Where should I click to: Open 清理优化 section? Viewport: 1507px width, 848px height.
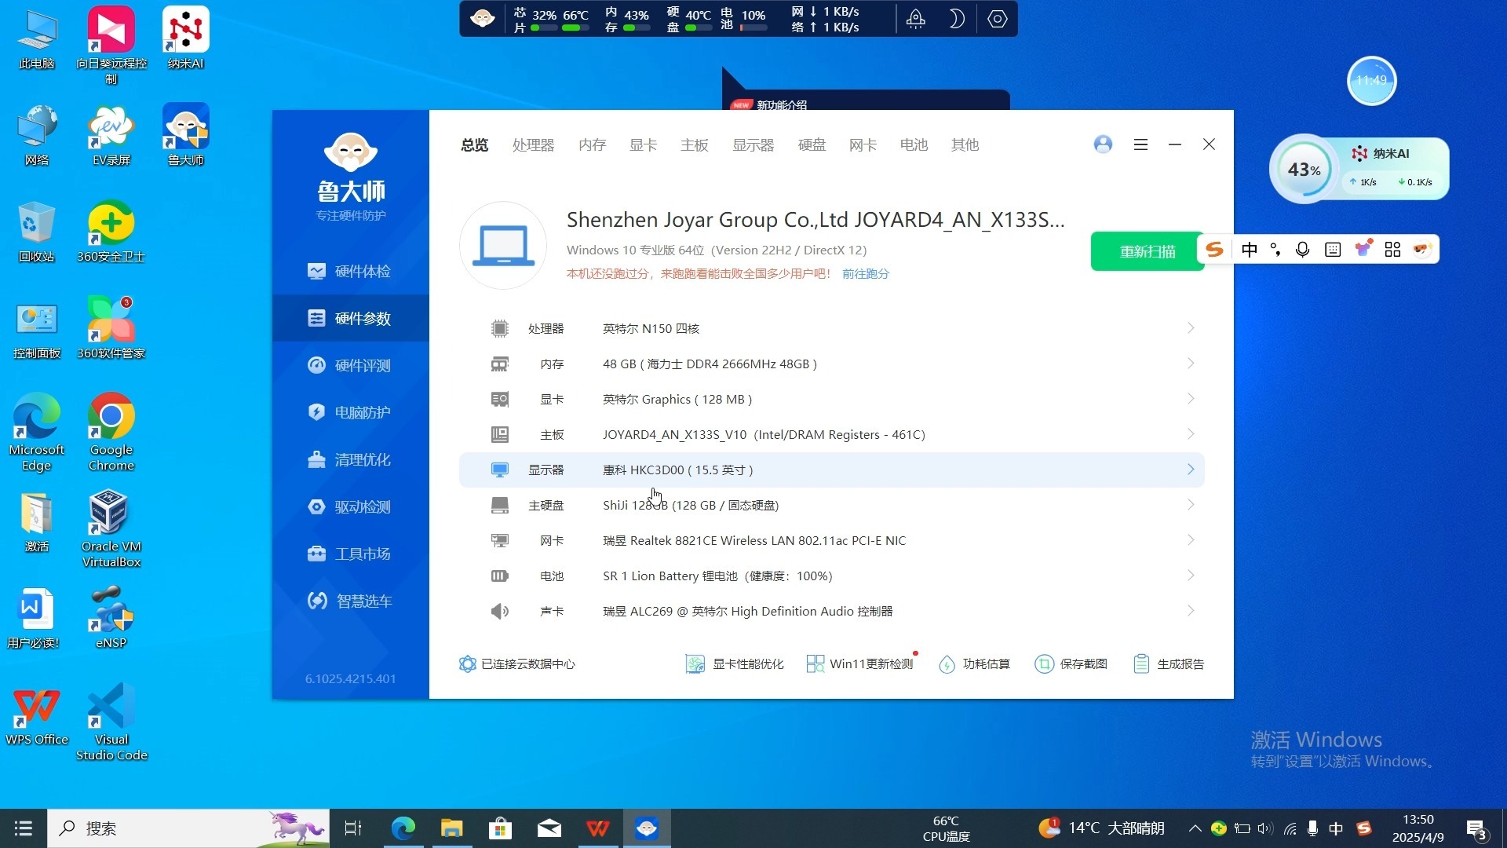click(x=350, y=459)
